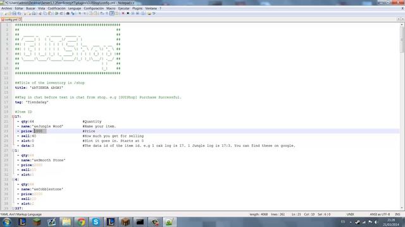The image size is (405, 227).
Task: Click the Zoom Out toolbar icon
Action: click(x=85, y=13)
